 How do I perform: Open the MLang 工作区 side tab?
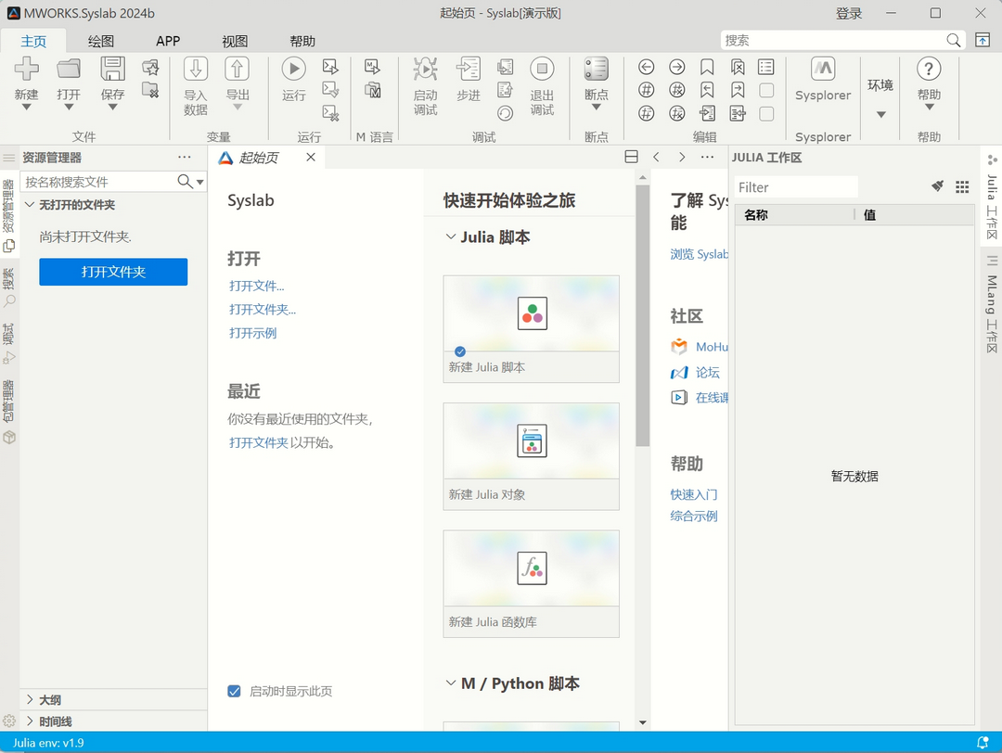coord(991,303)
